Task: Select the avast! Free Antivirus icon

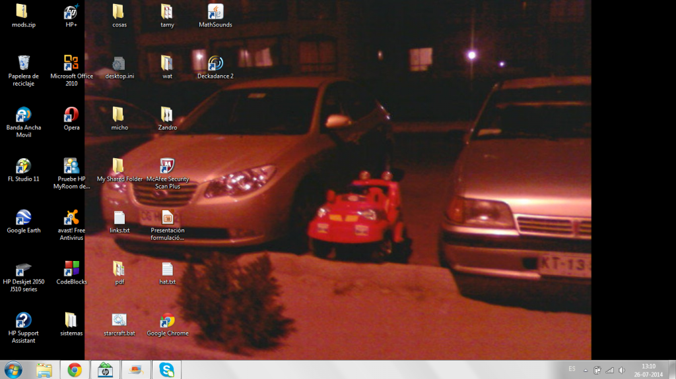Action: click(x=71, y=218)
